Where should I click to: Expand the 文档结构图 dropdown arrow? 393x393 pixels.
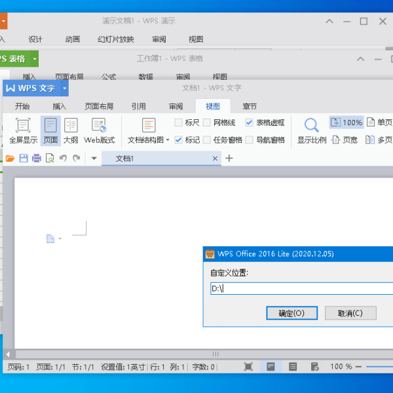(x=168, y=140)
